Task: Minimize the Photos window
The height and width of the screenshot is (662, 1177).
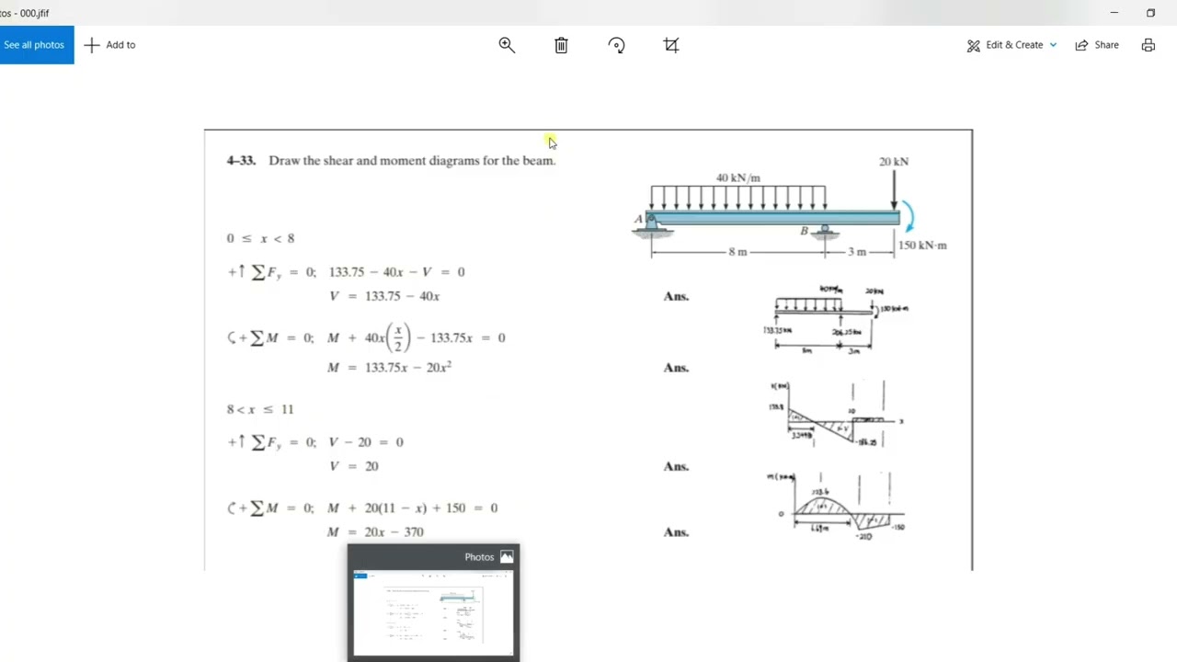Action: coord(1114,13)
